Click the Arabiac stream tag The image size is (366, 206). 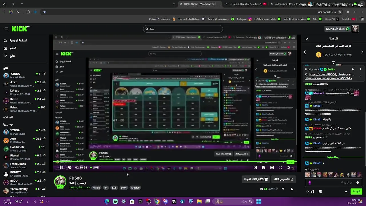tap(135, 188)
